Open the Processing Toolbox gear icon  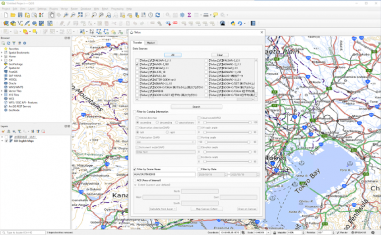[x=182, y=15]
